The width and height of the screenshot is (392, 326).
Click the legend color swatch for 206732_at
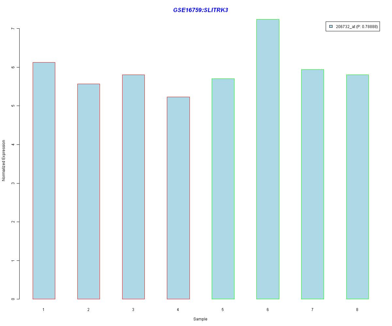click(x=331, y=27)
